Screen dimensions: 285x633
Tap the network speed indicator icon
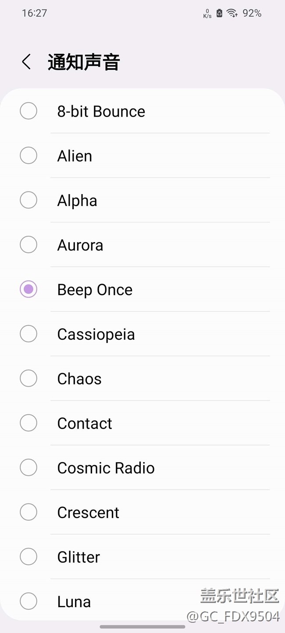(x=207, y=14)
